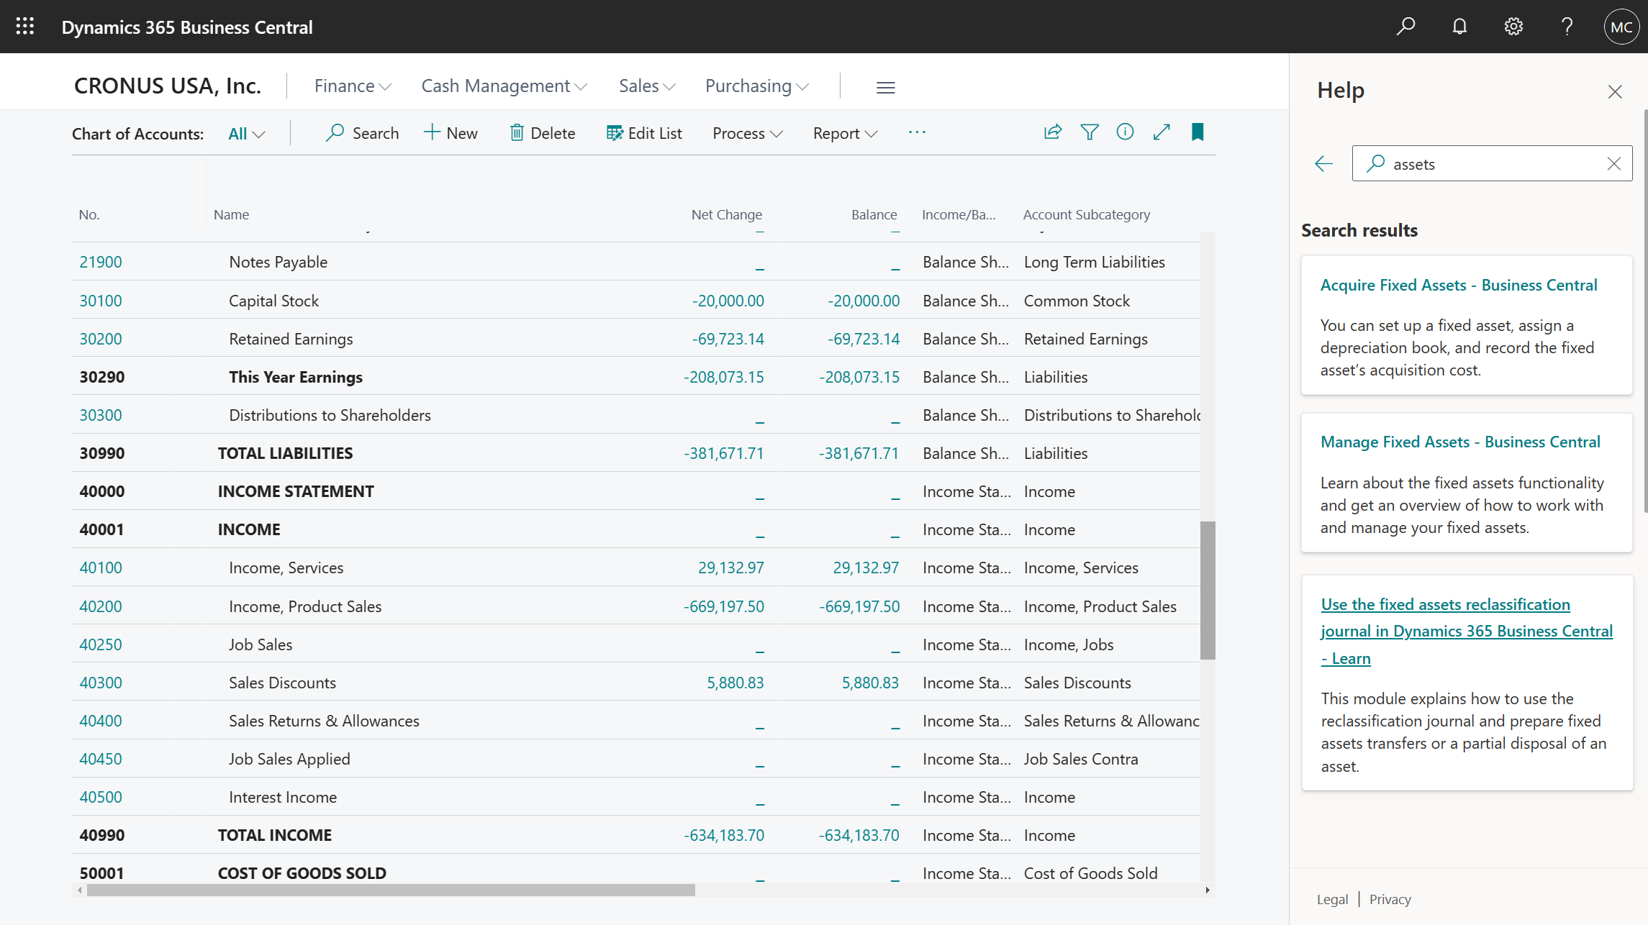Click the Filter icon in the toolbar
The width and height of the screenshot is (1648, 925).
click(1089, 132)
